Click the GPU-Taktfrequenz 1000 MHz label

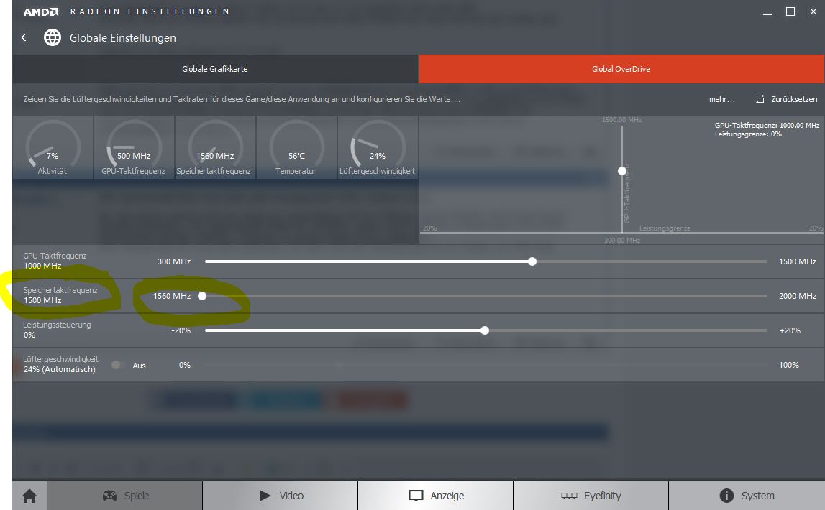[x=55, y=261]
